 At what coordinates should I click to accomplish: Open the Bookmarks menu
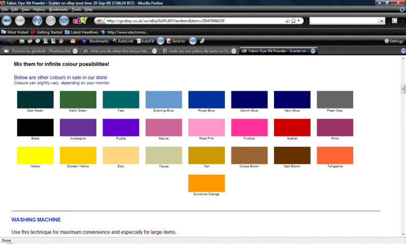[x=58, y=10]
